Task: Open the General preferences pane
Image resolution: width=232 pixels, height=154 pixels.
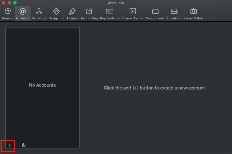Action: point(8,14)
